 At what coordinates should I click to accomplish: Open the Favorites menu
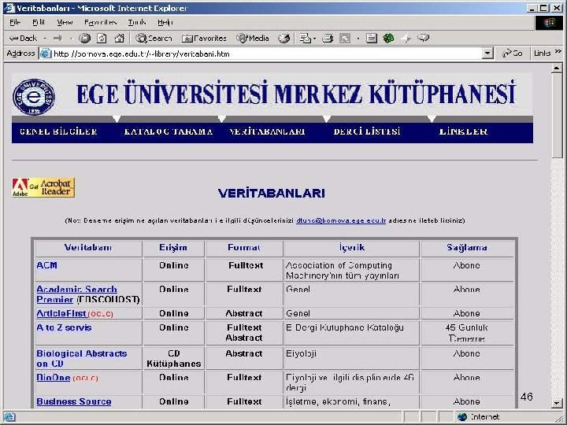[x=101, y=22]
